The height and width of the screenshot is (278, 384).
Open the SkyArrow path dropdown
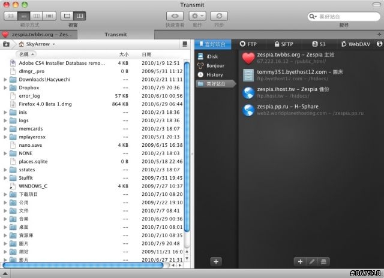[37, 44]
